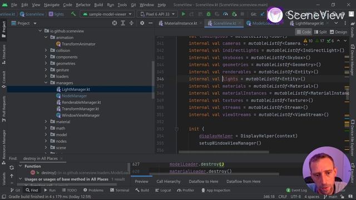Open the Navigate menu
Viewport: 356px width, 200px height.
[52, 5]
